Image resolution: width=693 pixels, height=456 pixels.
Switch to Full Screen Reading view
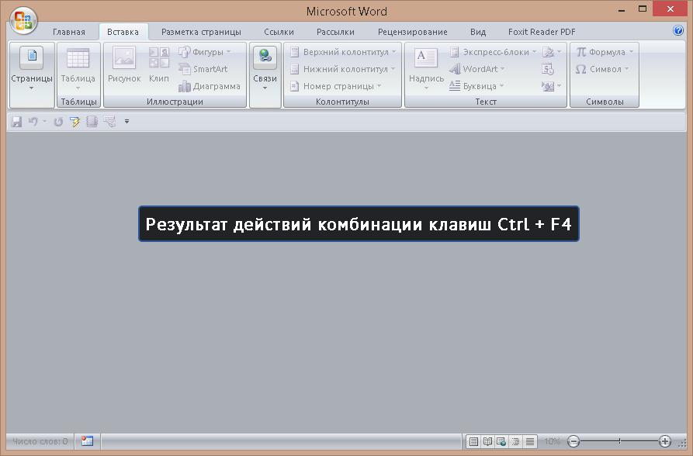[x=487, y=441]
